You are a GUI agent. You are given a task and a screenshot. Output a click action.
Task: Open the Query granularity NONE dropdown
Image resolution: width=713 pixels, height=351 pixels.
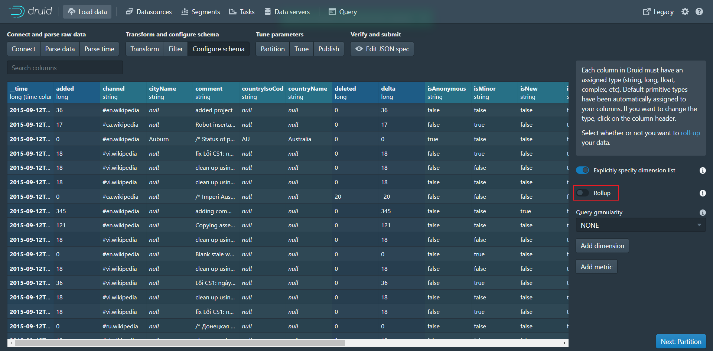click(x=641, y=225)
